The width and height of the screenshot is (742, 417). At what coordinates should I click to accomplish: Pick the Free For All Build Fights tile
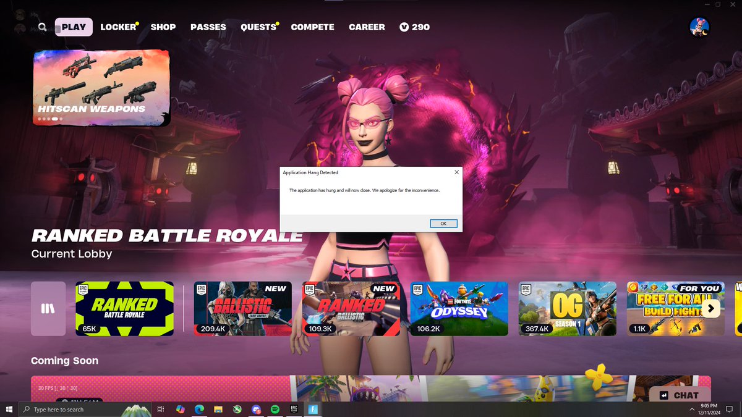pyautogui.click(x=675, y=309)
